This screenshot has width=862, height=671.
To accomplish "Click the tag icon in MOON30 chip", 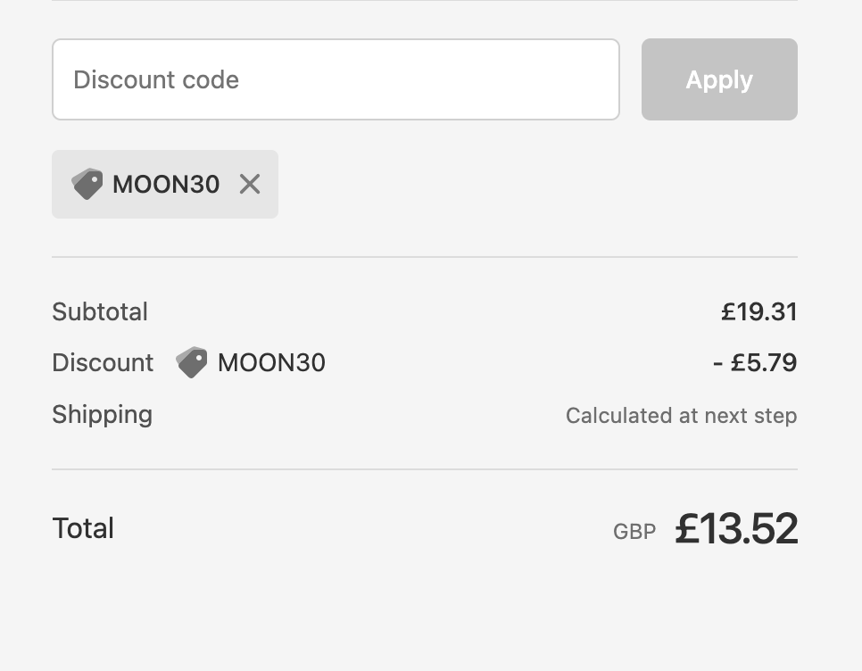I will [x=87, y=184].
